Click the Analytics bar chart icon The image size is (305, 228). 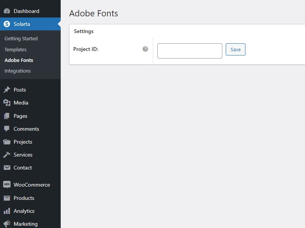7,211
